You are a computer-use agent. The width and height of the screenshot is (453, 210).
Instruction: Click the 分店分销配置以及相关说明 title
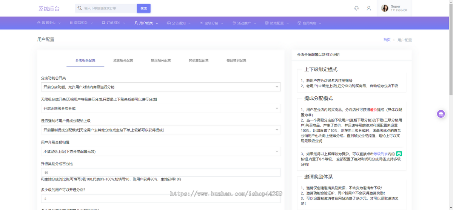(x=318, y=55)
